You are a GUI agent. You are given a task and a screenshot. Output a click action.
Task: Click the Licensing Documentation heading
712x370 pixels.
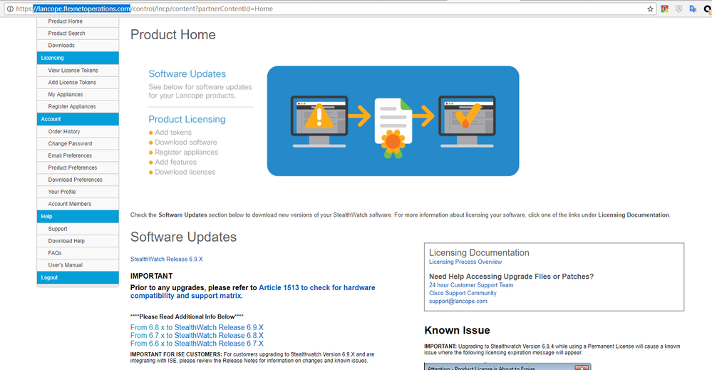click(479, 253)
